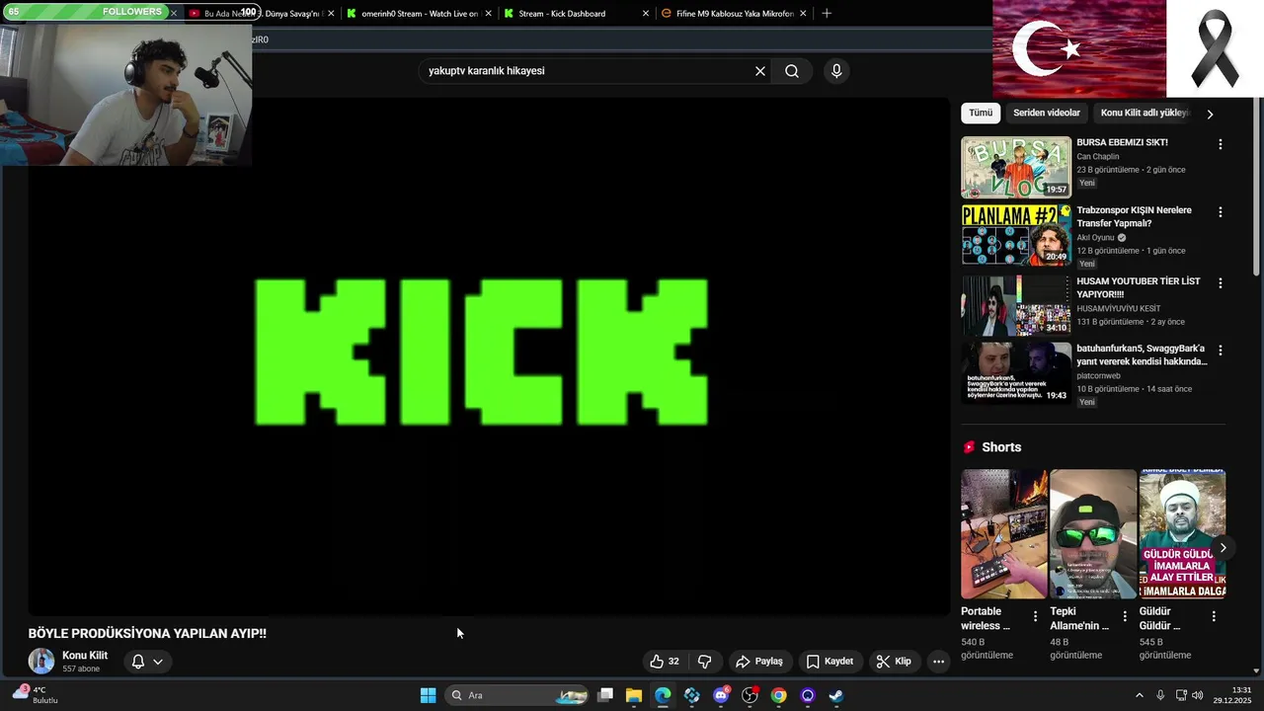
Task: Create a clip with Klip button
Action: coord(894,662)
